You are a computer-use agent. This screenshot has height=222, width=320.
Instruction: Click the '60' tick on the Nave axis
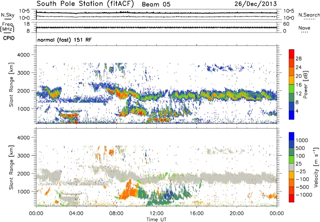286,24
